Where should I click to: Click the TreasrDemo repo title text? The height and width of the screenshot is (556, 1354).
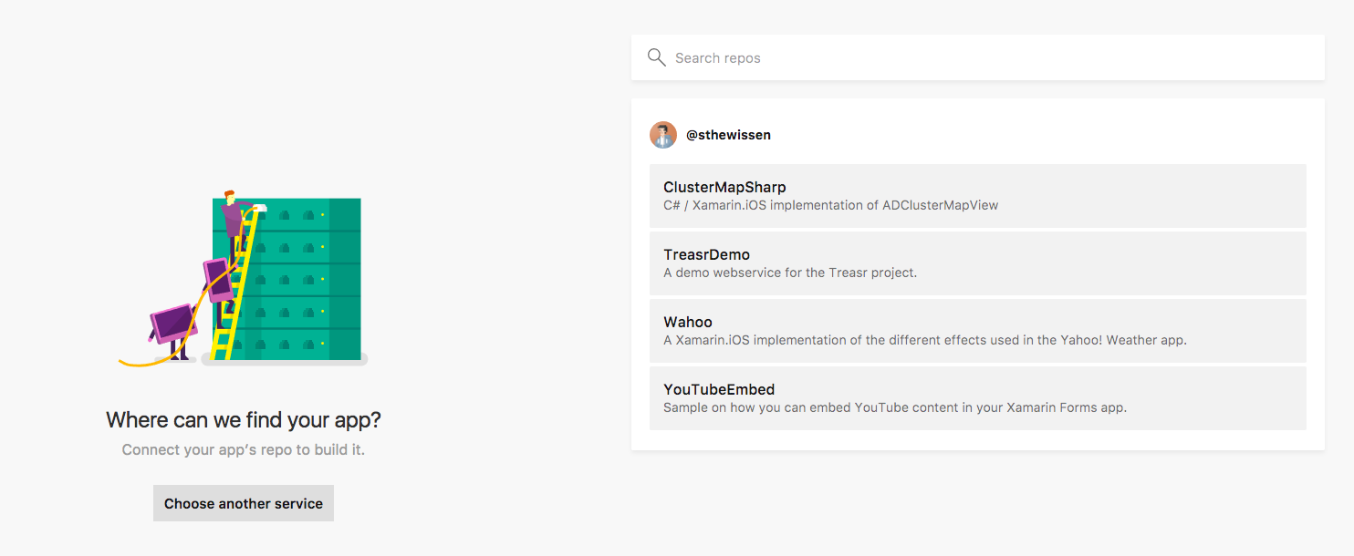coord(706,253)
